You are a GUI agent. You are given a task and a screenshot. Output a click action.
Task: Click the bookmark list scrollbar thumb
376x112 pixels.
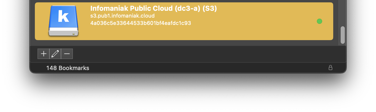point(343,35)
